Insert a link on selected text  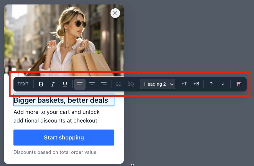119,84
